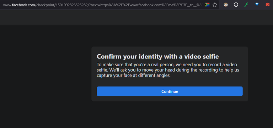273x128 pixels.
Task: Click the blue Continue button
Action: click(170, 91)
